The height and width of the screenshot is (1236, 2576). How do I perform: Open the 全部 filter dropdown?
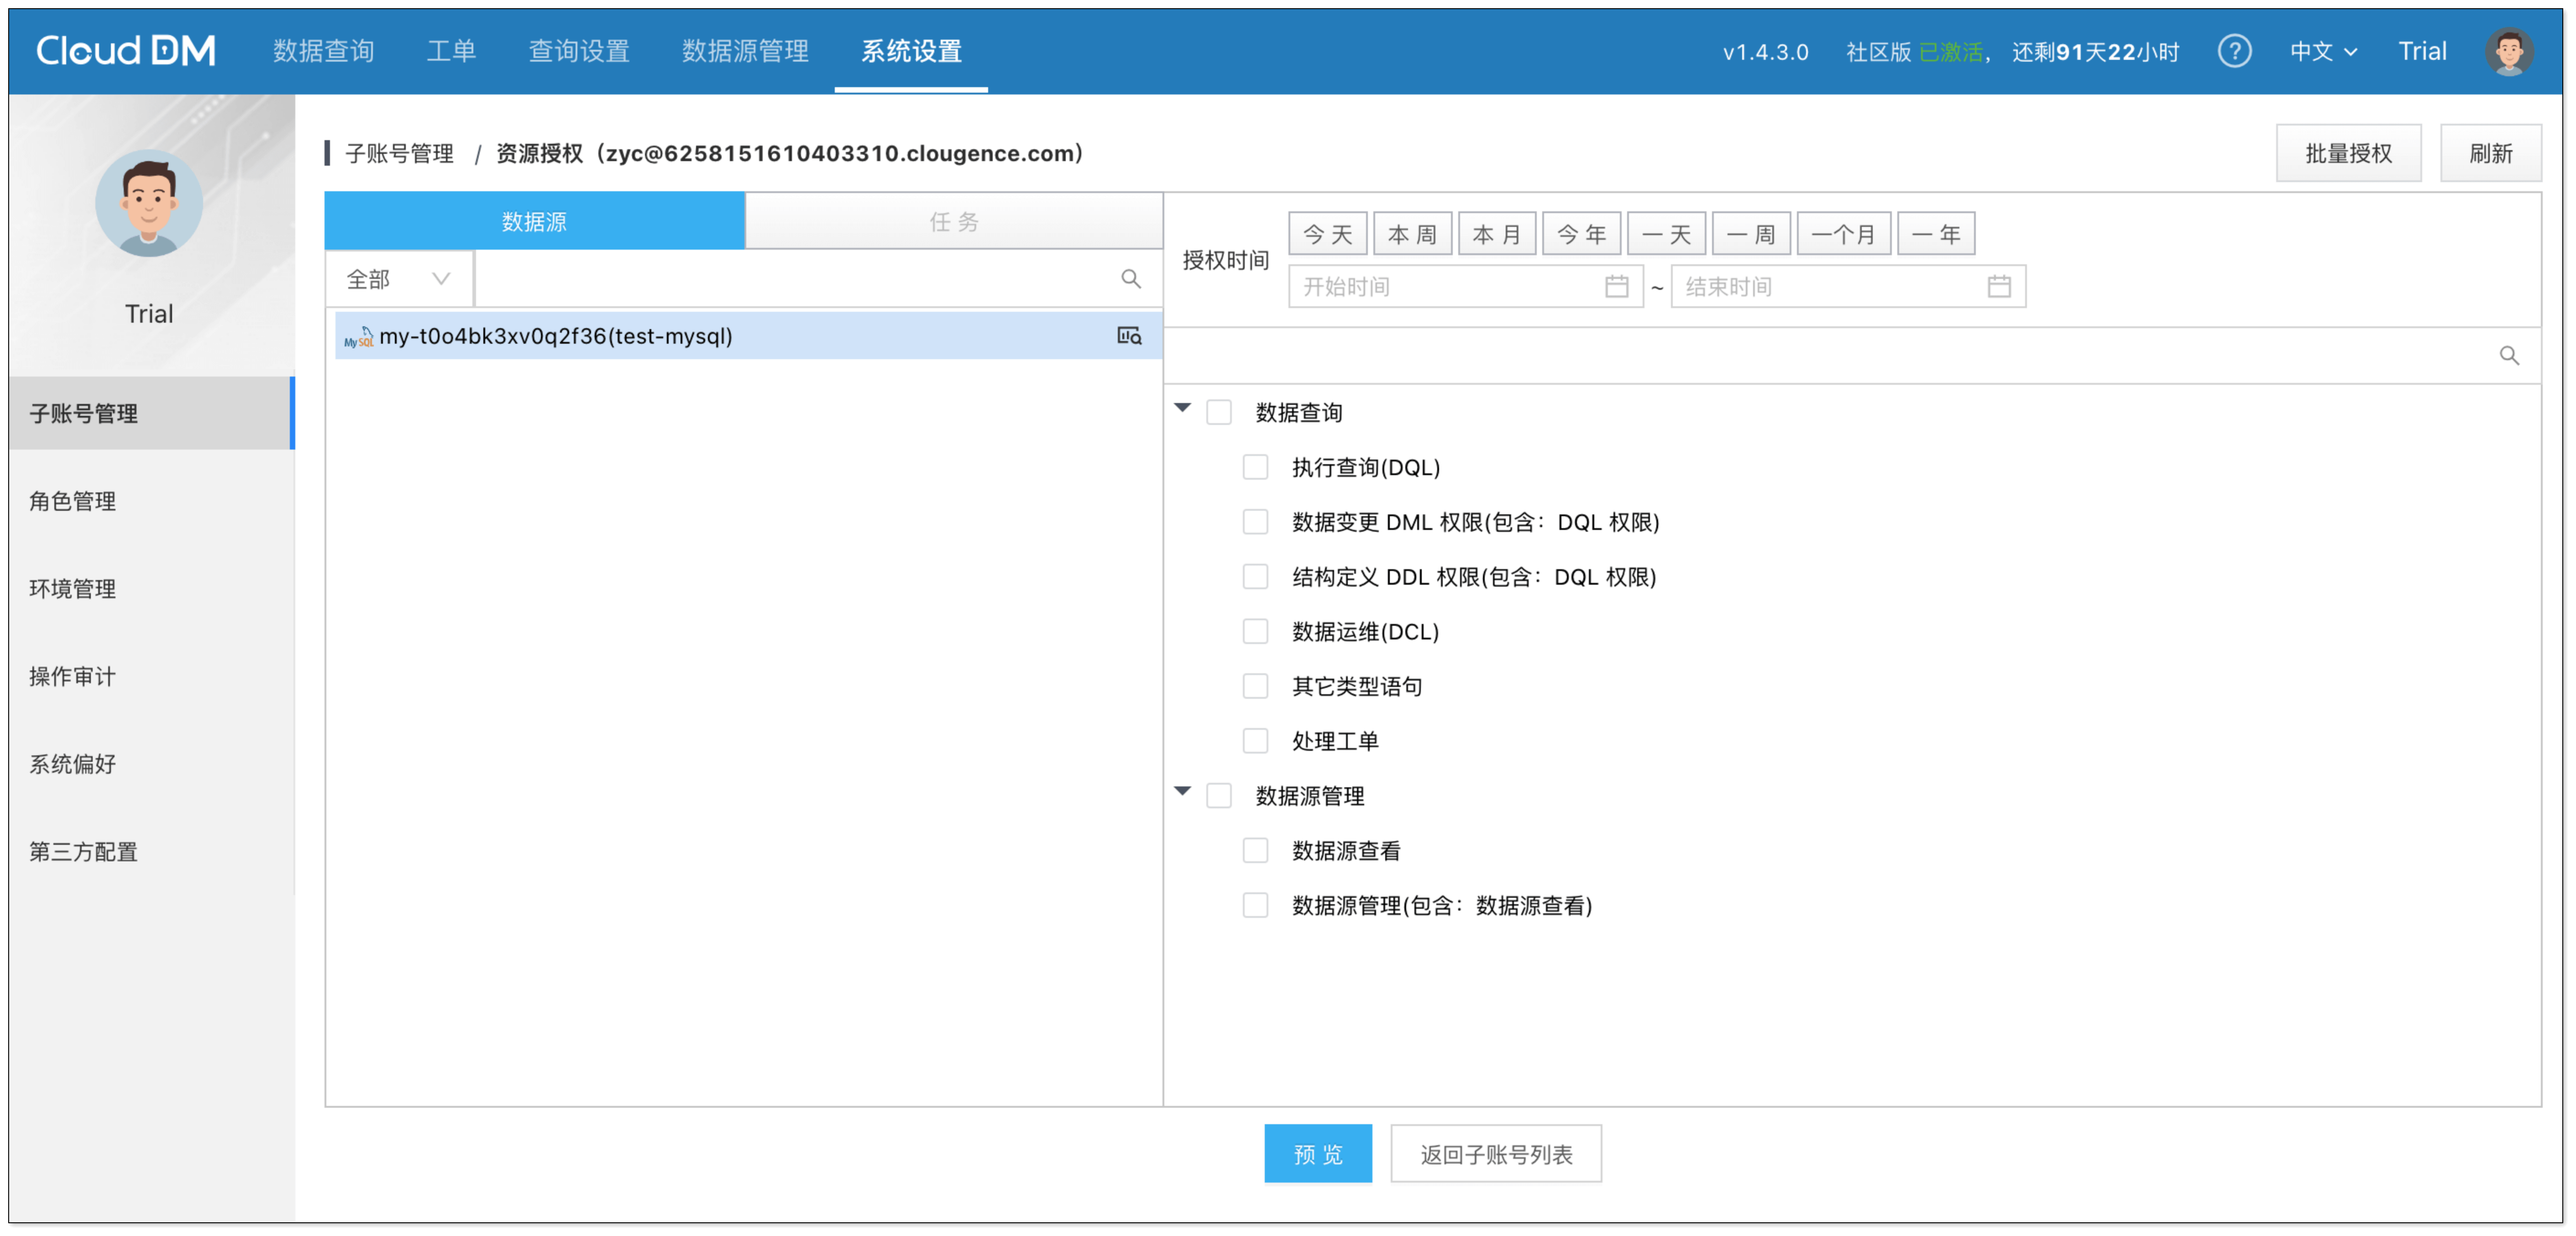coord(398,279)
